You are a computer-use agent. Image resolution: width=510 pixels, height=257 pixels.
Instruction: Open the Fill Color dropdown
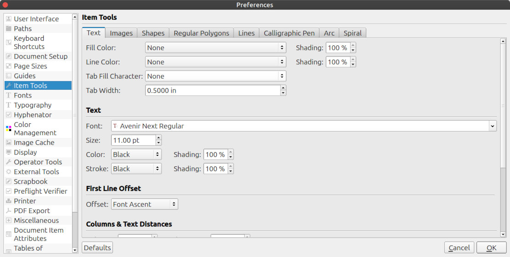coord(215,48)
